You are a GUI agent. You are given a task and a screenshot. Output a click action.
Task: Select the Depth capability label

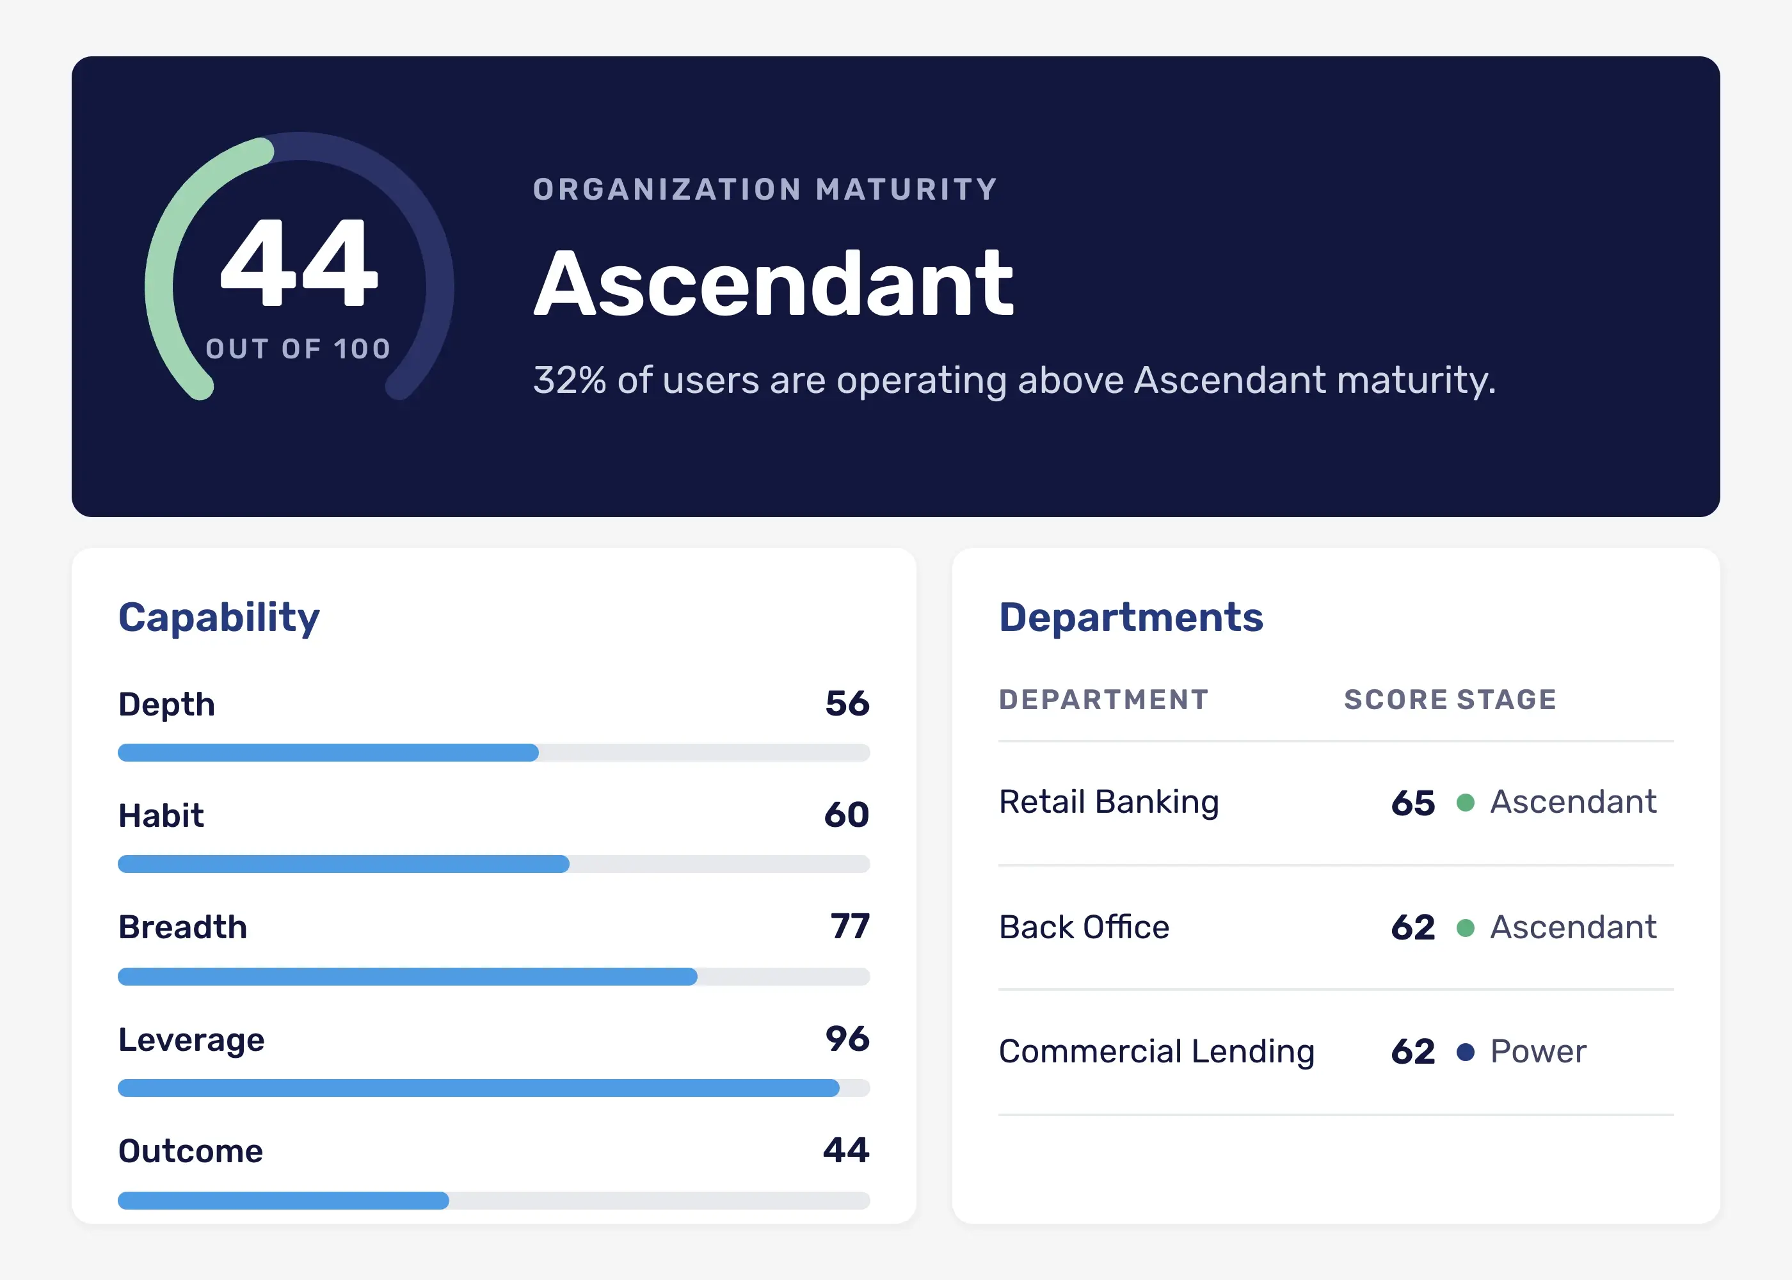click(167, 705)
